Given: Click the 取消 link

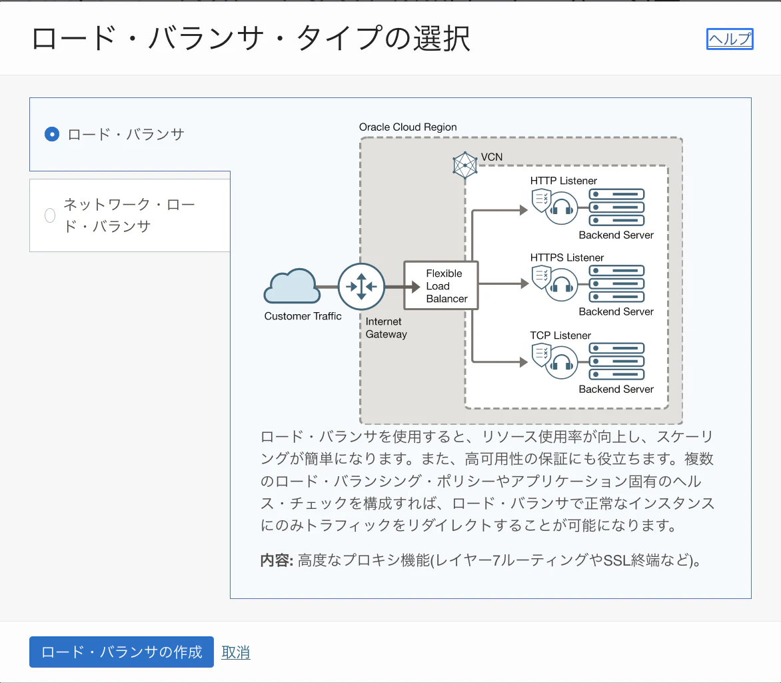Looking at the screenshot, I should click(x=236, y=652).
